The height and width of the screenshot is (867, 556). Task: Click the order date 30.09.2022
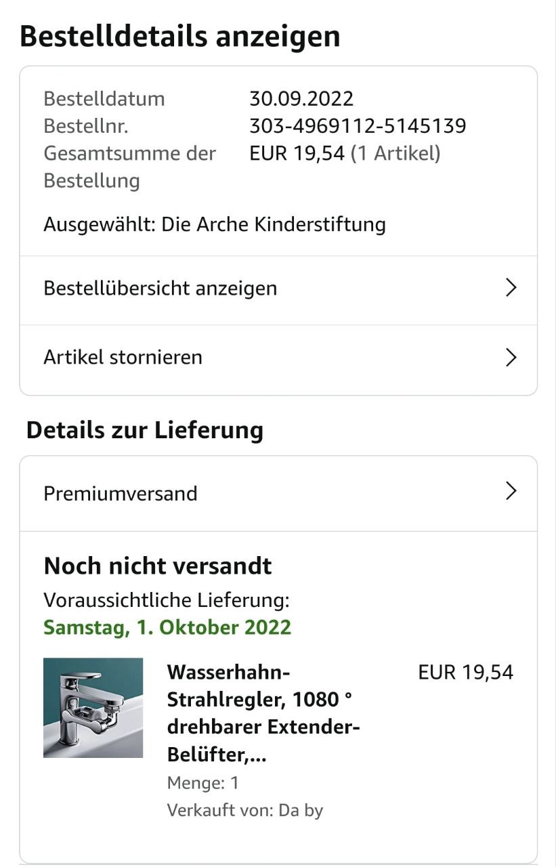click(301, 99)
